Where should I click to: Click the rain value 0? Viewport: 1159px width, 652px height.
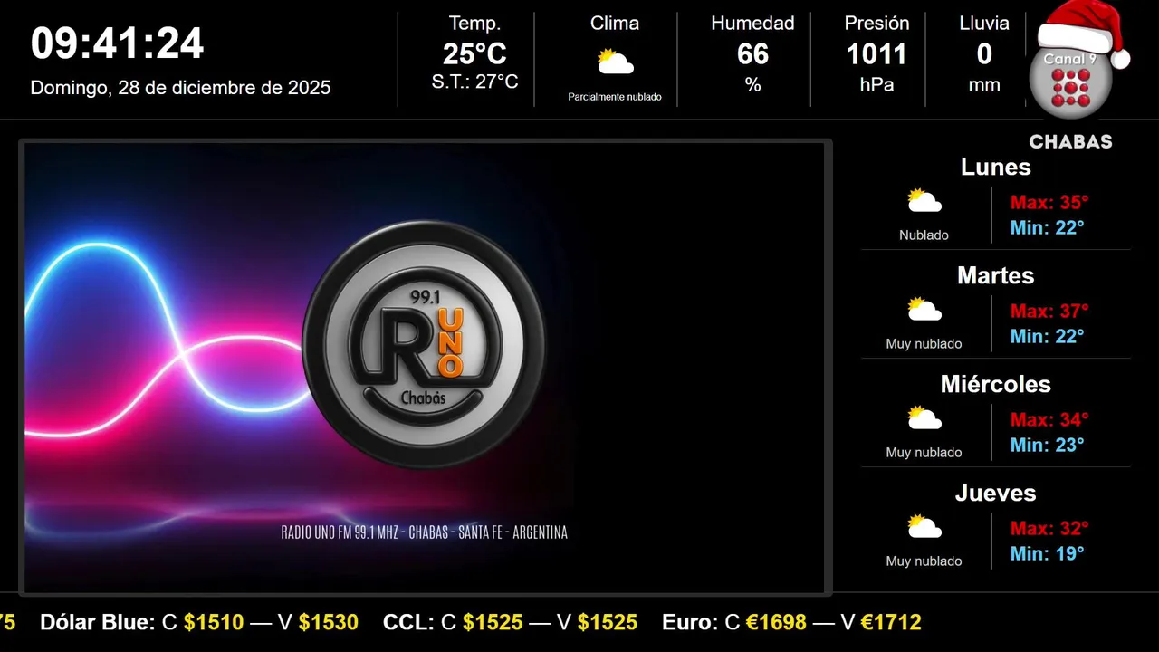(x=984, y=54)
